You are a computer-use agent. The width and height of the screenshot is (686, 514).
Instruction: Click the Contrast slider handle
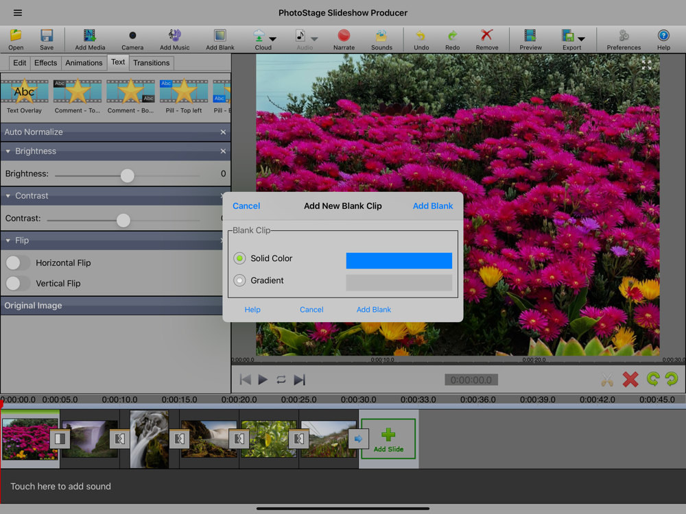123,220
